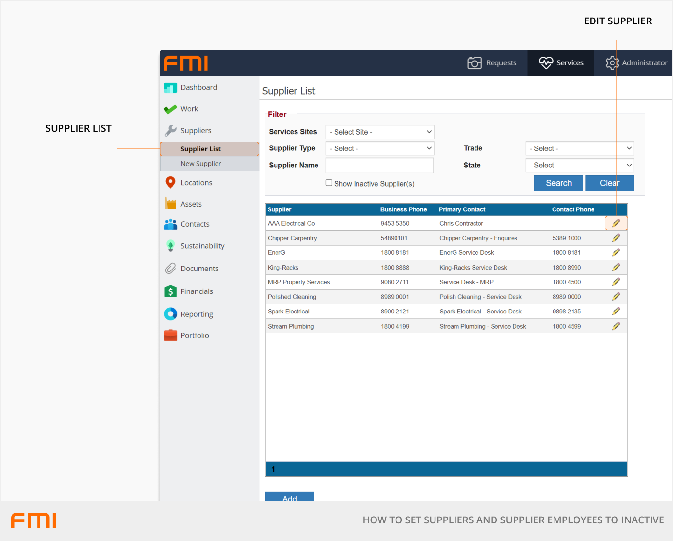Viewport: 673px width, 541px height.
Task: Open the Supplier Type dropdown
Action: (379, 148)
